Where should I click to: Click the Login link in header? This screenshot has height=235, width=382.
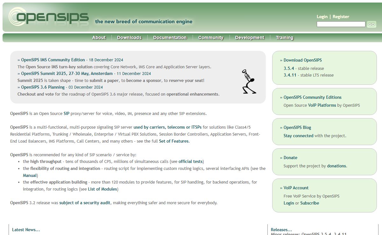click(322, 17)
